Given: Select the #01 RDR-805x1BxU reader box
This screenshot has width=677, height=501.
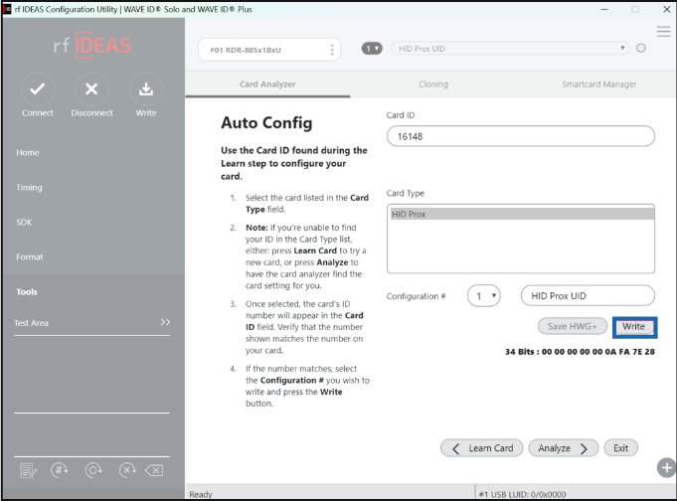Looking at the screenshot, I should (269, 50).
